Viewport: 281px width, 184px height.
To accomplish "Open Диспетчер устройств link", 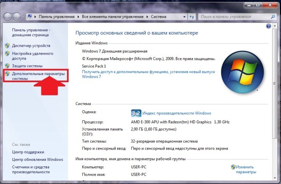I will pyautogui.click(x=31, y=46).
